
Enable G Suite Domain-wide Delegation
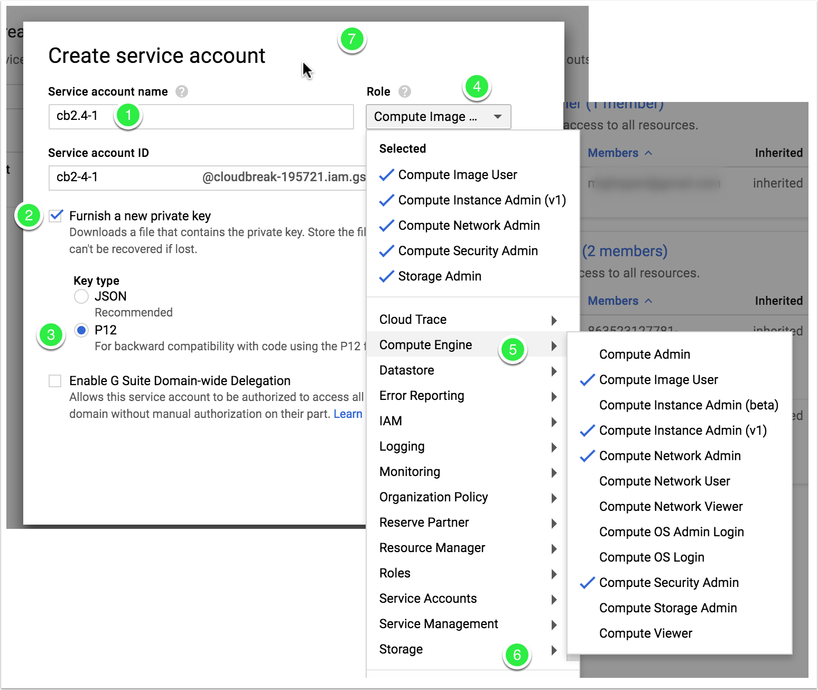[55, 380]
